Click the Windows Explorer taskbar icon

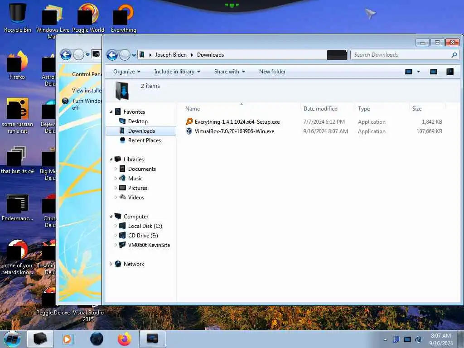click(x=40, y=339)
